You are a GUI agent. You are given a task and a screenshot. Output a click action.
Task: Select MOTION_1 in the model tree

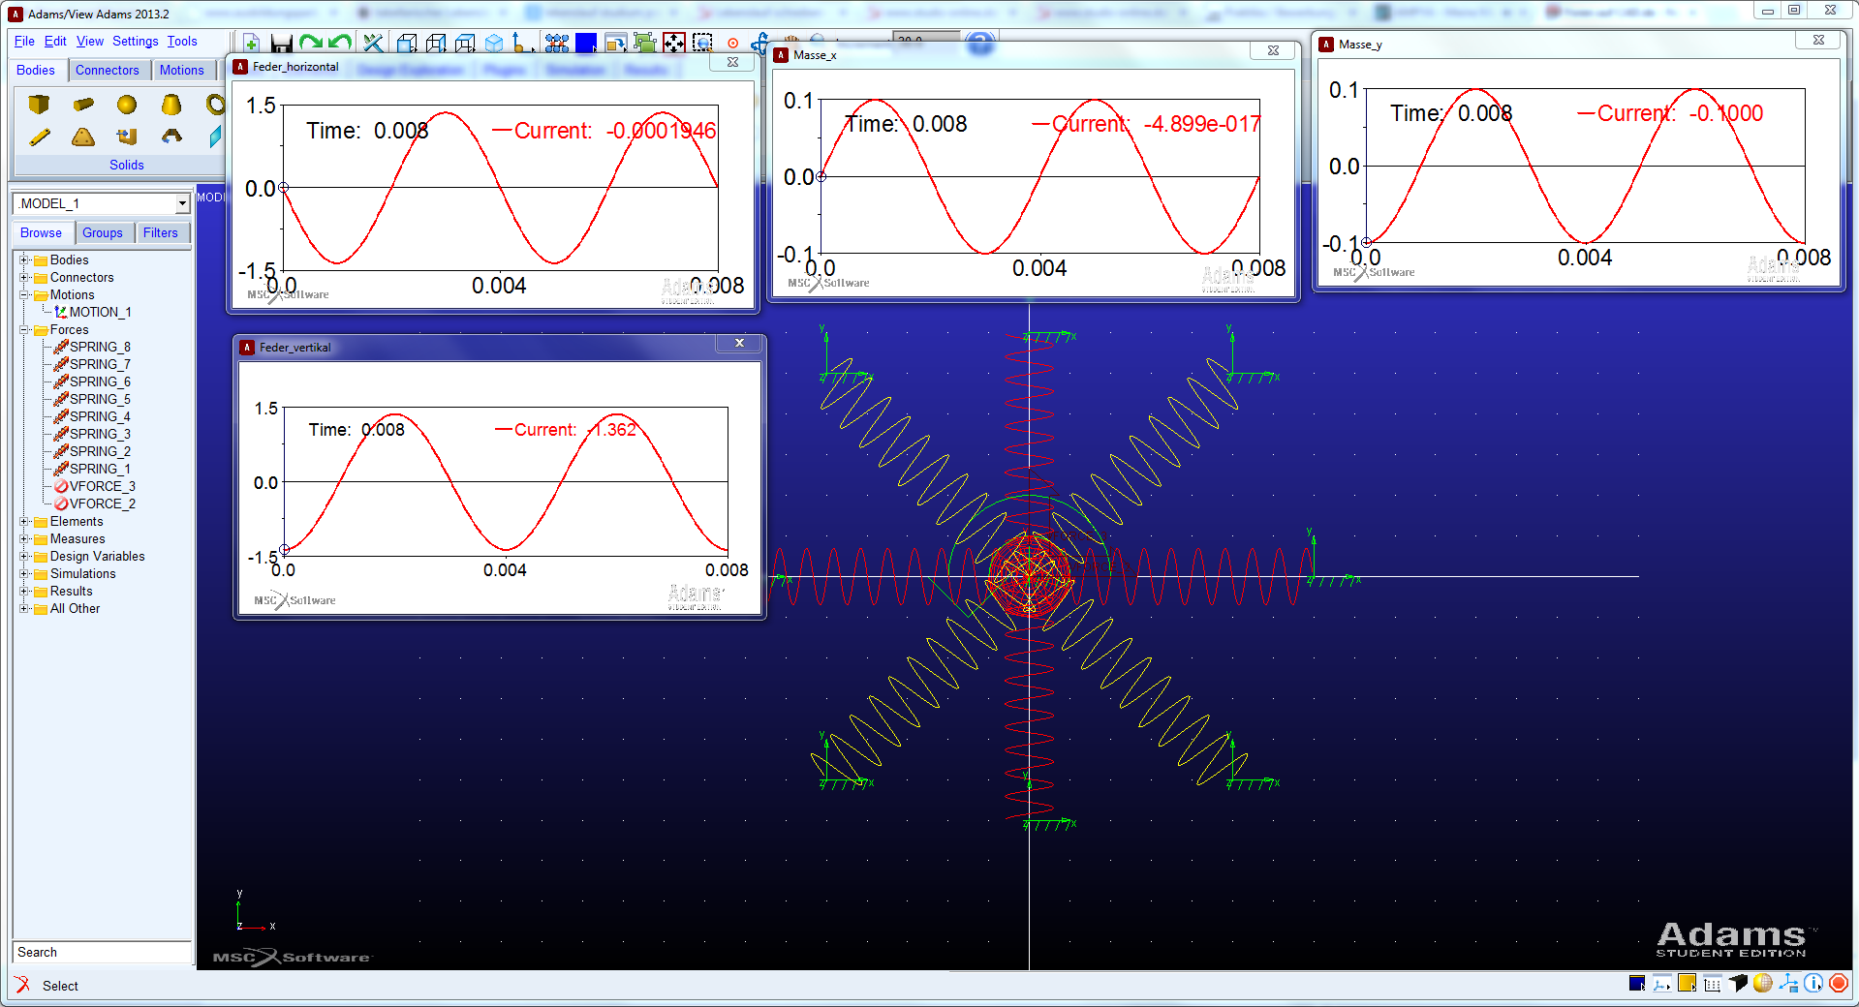100,312
